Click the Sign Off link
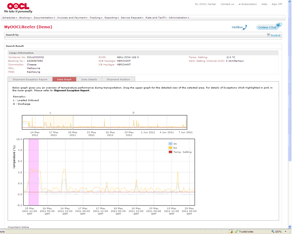This screenshot has width=294, height=236. (x=277, y=4)
